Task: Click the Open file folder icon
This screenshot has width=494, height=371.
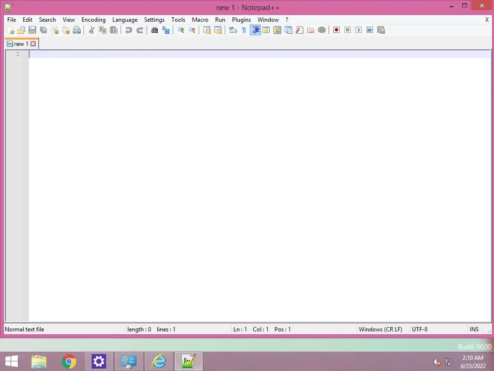Action: [x=21, y=30]
